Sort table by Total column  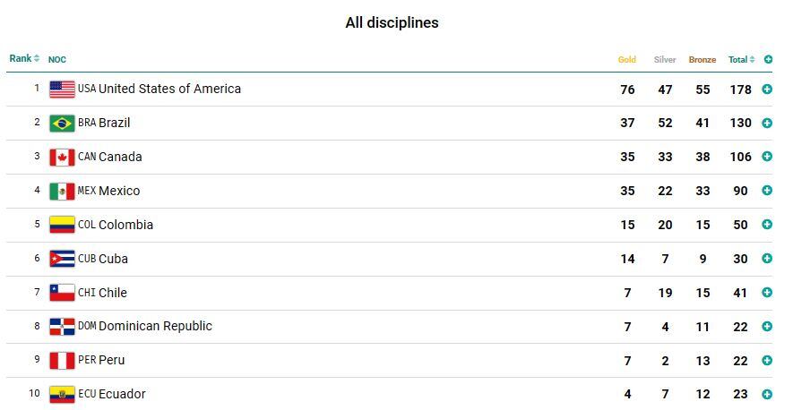coord(741,60)
